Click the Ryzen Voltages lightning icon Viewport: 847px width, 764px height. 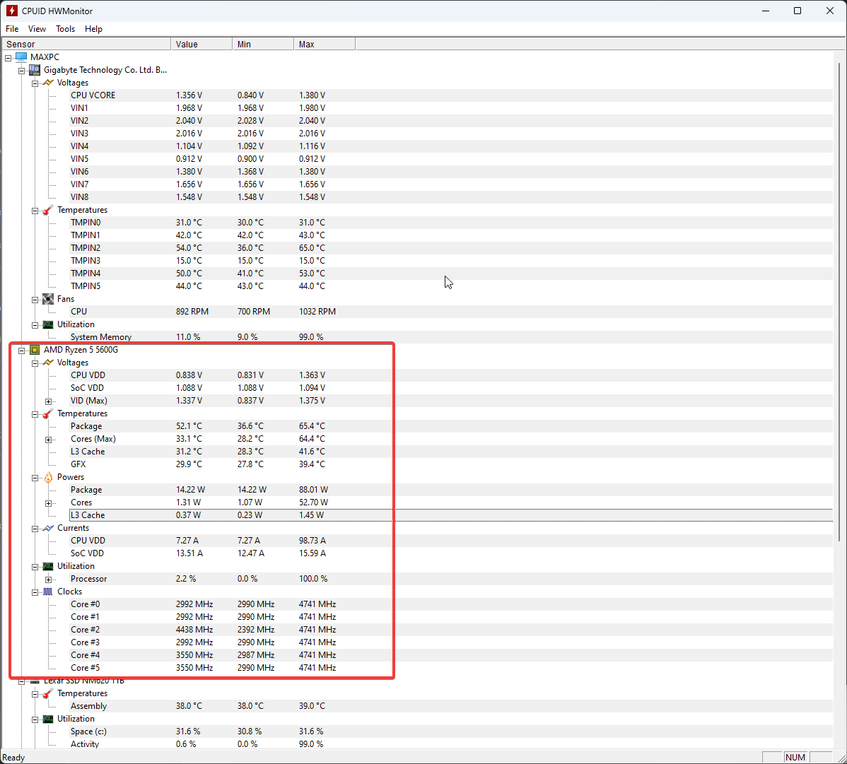[48, 363]
